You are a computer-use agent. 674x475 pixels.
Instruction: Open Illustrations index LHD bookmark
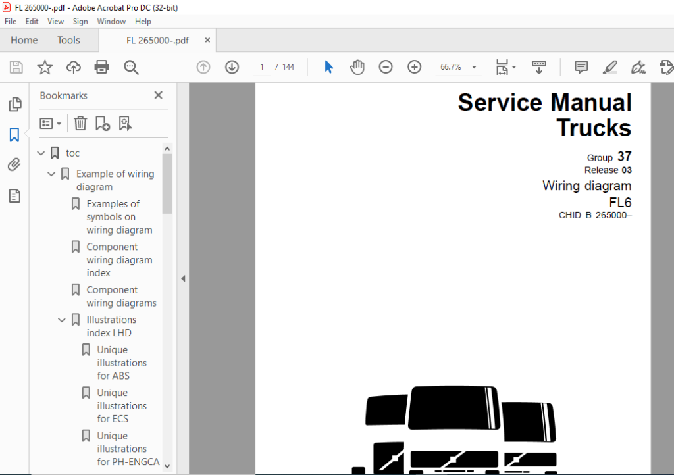tap(111, 326)
